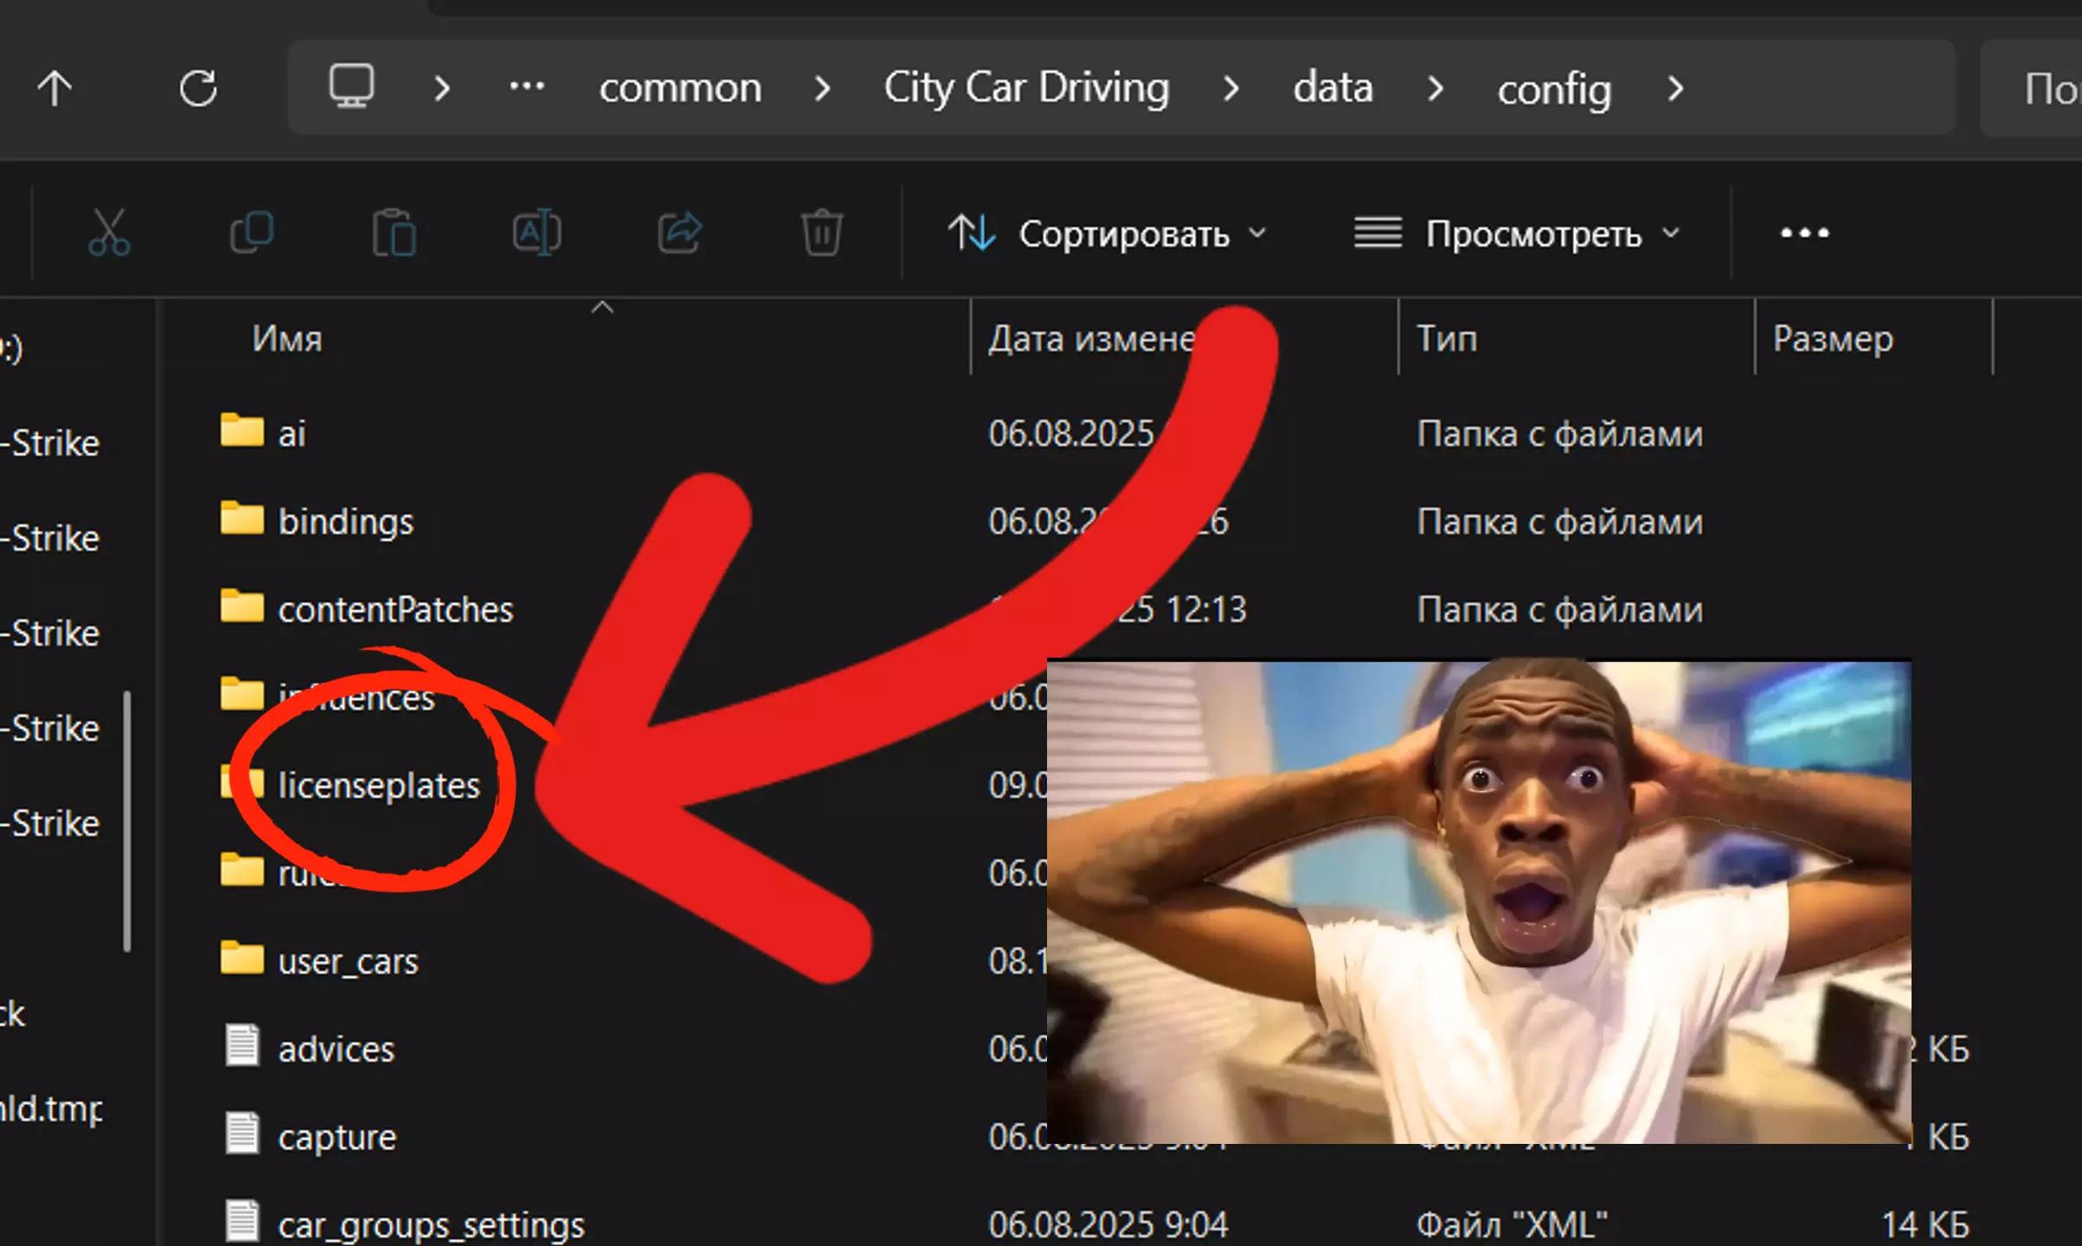Click the Cut scissors icon
This screenshot has height=1246, width=2082.
point(109,232)
